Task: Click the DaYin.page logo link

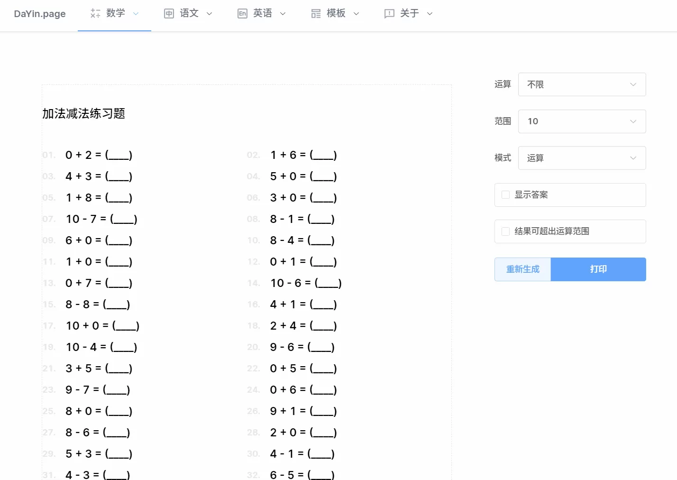Action: coord(40,14)
